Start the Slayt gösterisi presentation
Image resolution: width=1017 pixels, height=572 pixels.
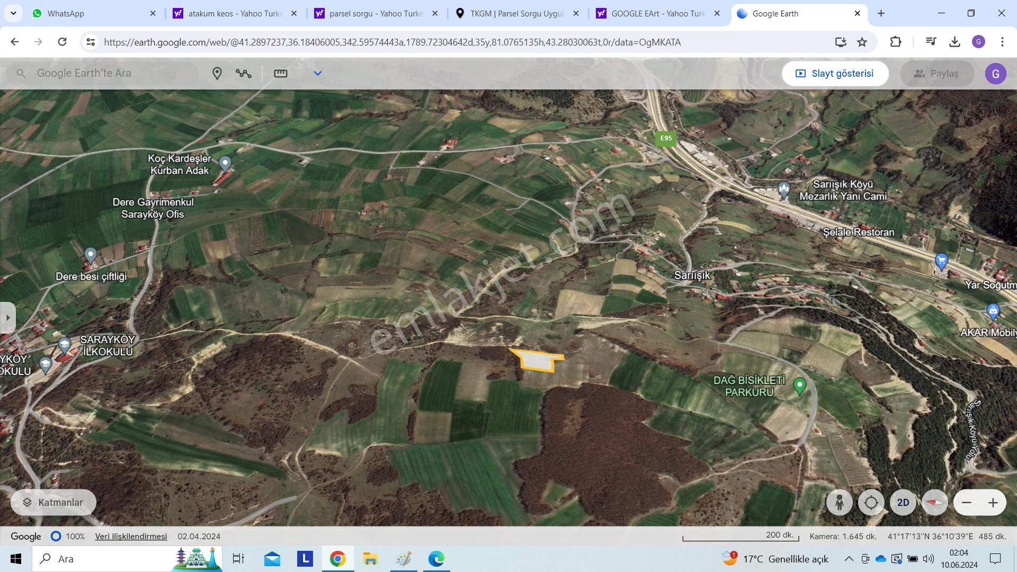835,74
